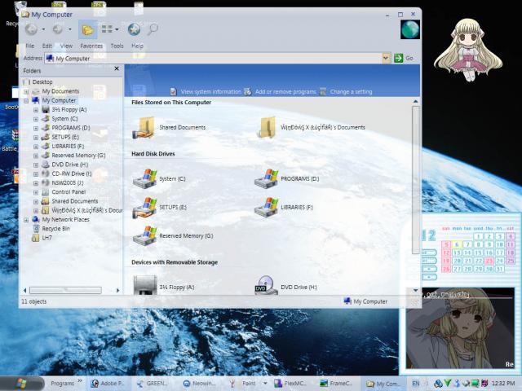The image size is (522, 391).
Task: Expand the Programs toolbar chevron on taskbar
Action: click(80, 381)
